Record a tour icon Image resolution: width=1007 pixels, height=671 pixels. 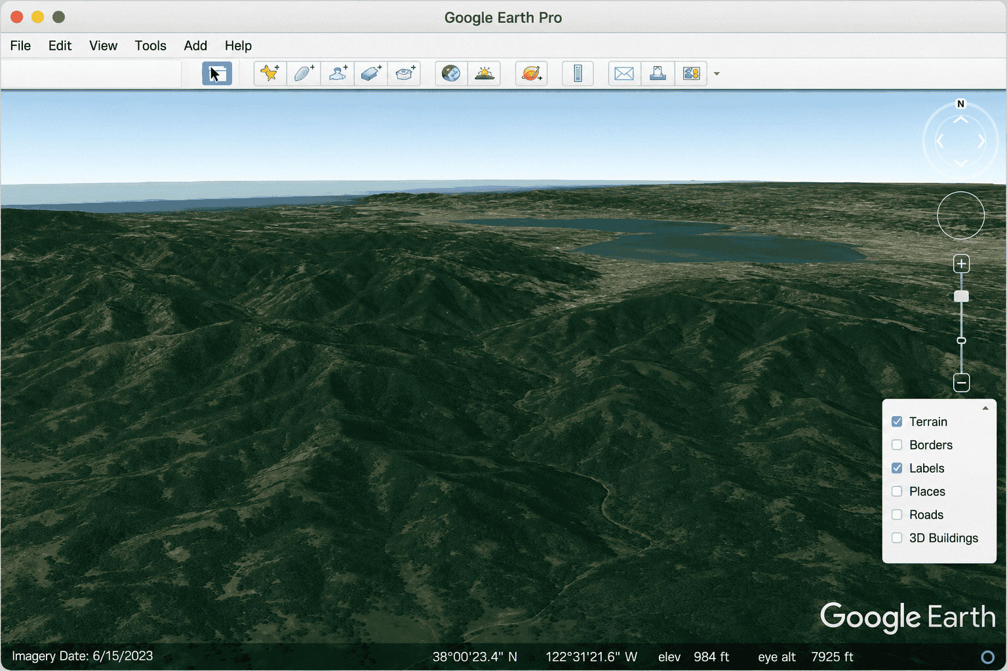(x=404, y=73)
